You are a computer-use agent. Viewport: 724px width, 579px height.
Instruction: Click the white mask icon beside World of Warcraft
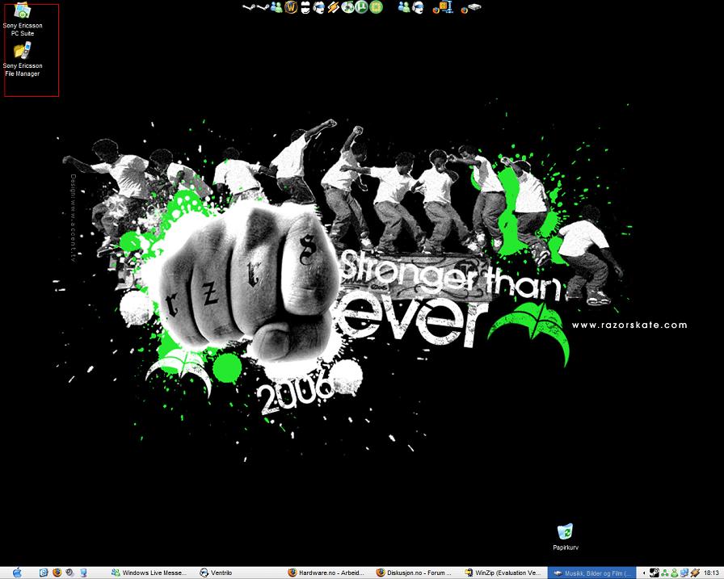(x=305, y=7)
